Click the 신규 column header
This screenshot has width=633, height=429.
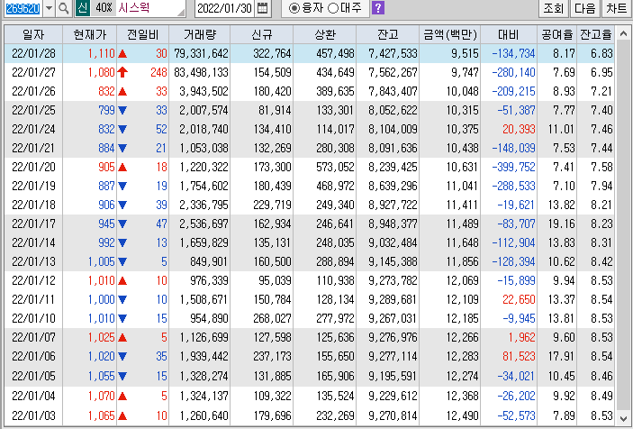pyautogui.click(x=262, y=35)
